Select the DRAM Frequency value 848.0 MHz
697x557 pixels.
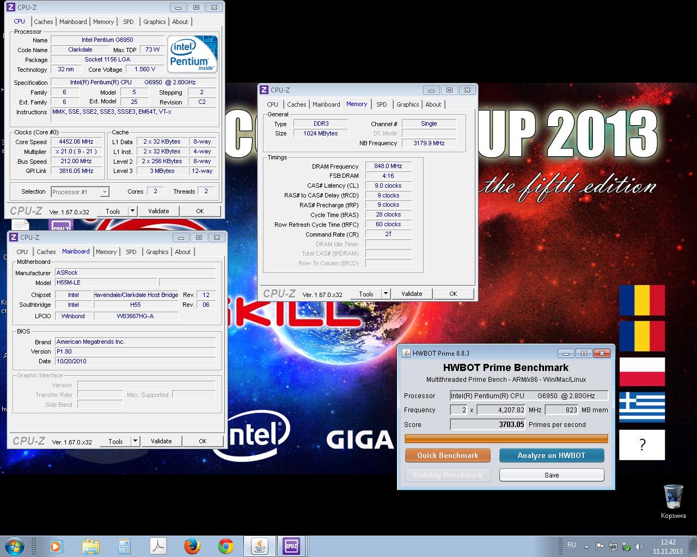tap(388, 166)
